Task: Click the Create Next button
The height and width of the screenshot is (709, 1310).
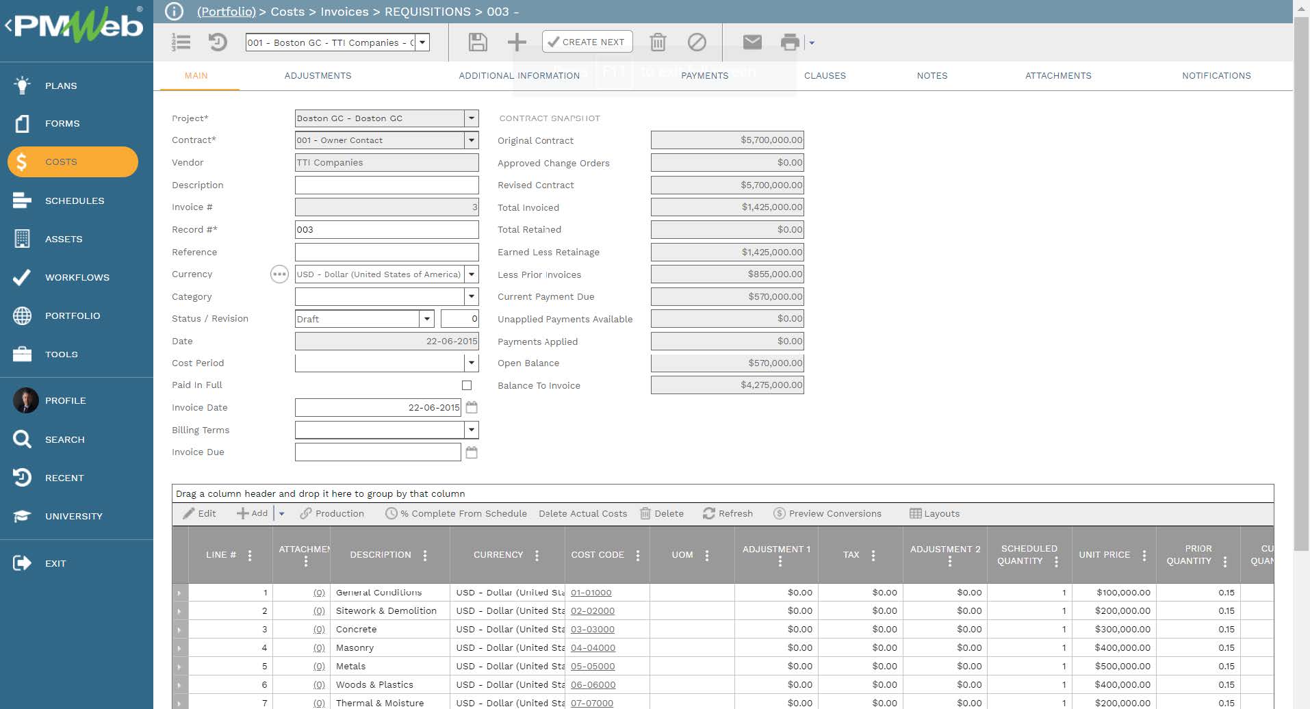Action: (x=587, y=42)
